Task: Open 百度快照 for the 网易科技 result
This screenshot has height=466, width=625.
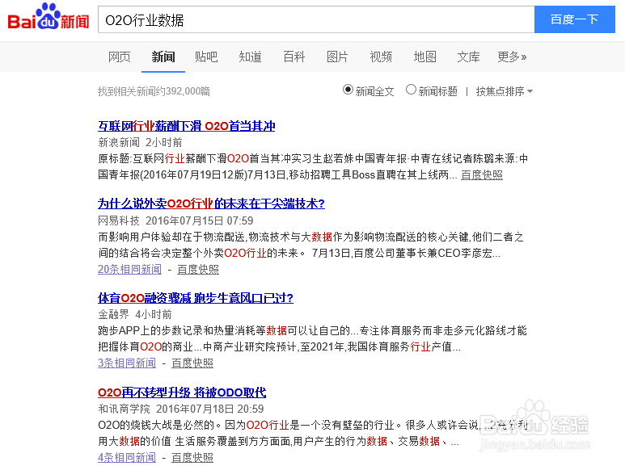Action: [x=198, y=269]
